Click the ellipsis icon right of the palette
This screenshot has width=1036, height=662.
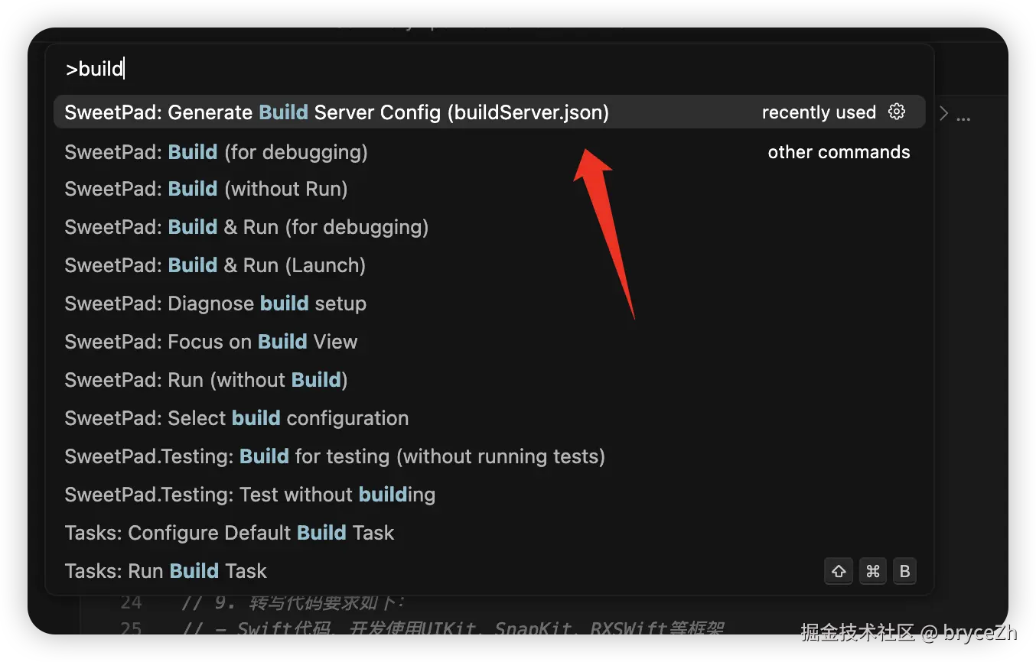click(x=963, y=117)
